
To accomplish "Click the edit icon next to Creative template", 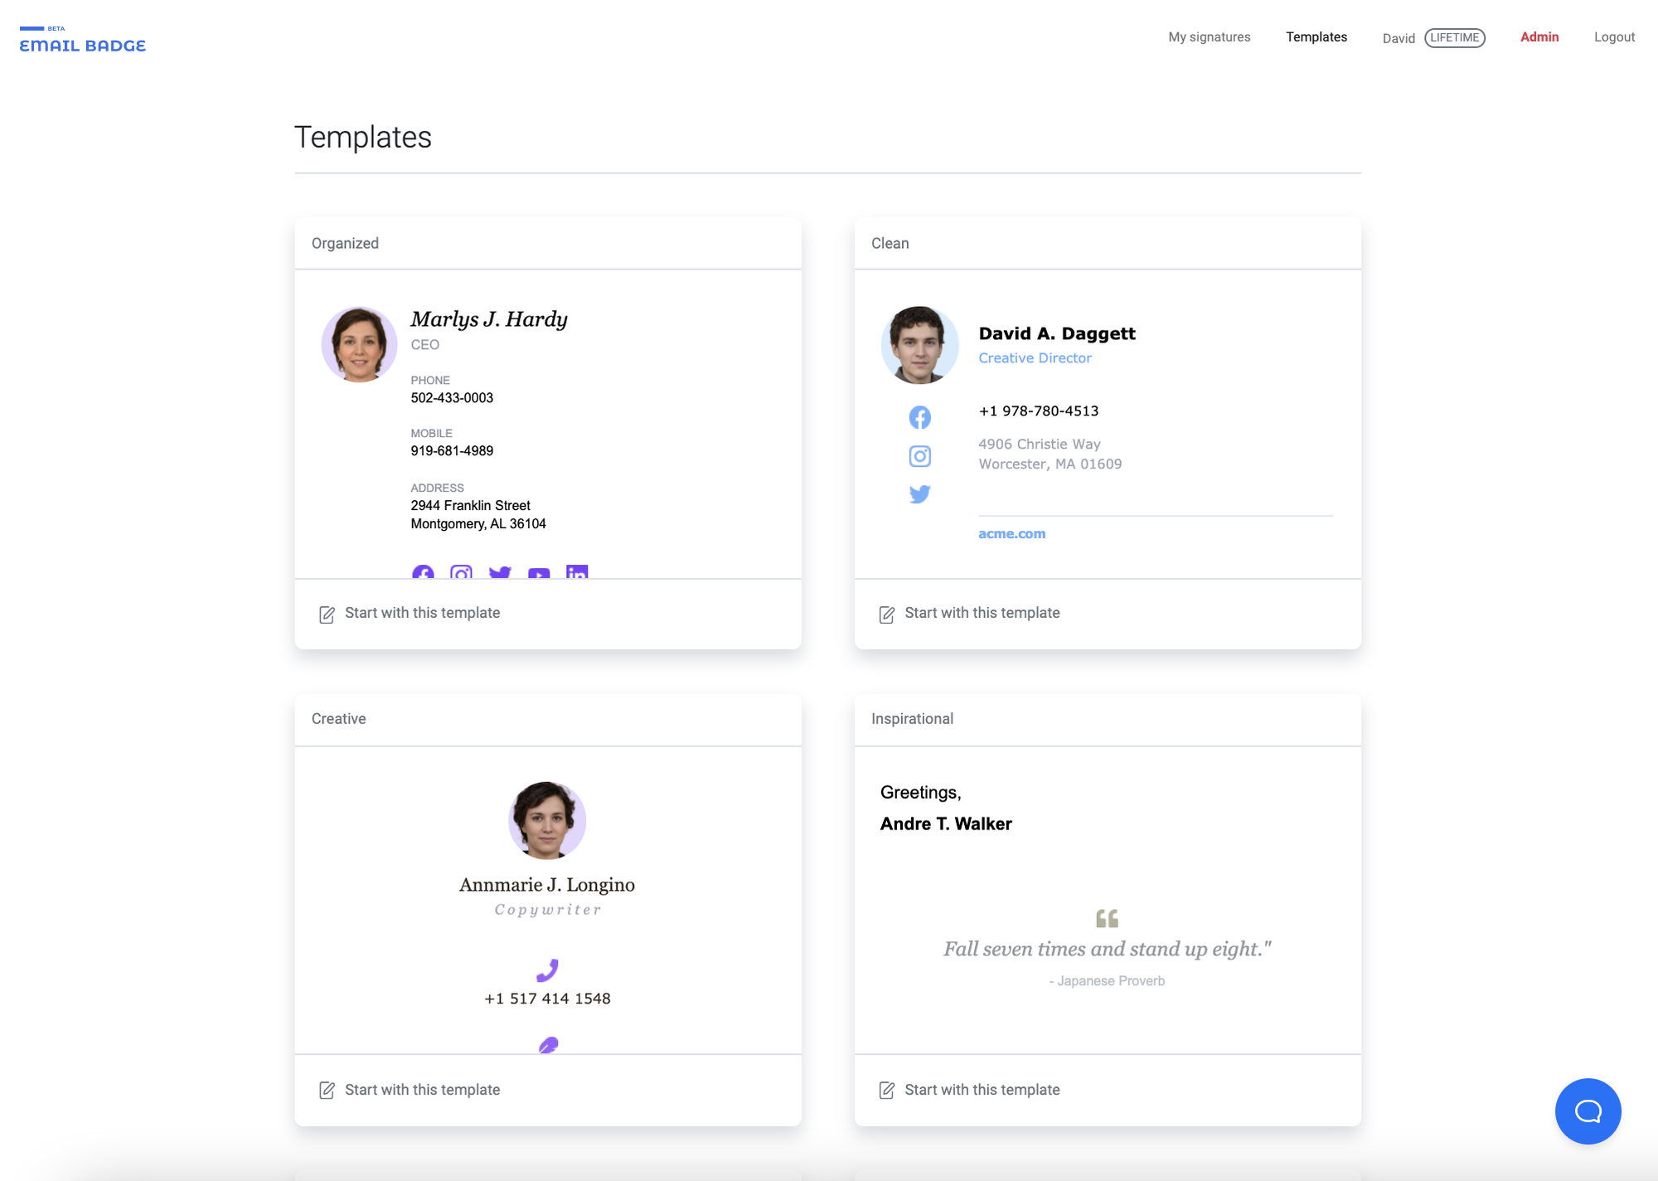I will coord(327,1089).
